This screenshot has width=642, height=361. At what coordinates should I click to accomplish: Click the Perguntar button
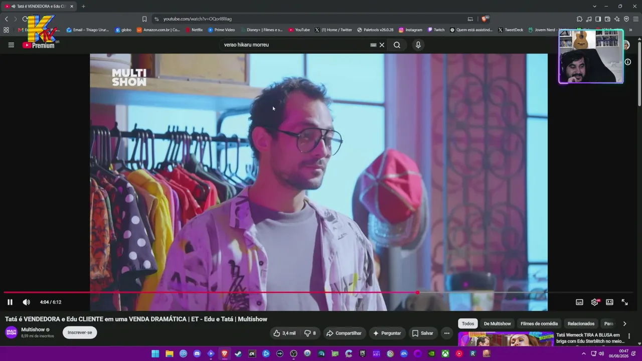click(386, 333)
